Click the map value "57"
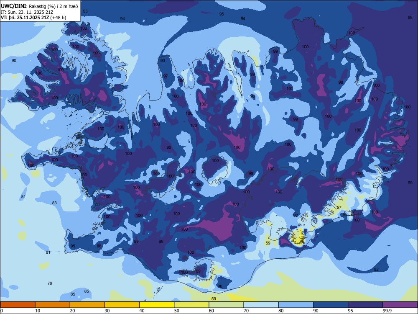The height and width of the screenshot is (314, 418). (339, 208)
